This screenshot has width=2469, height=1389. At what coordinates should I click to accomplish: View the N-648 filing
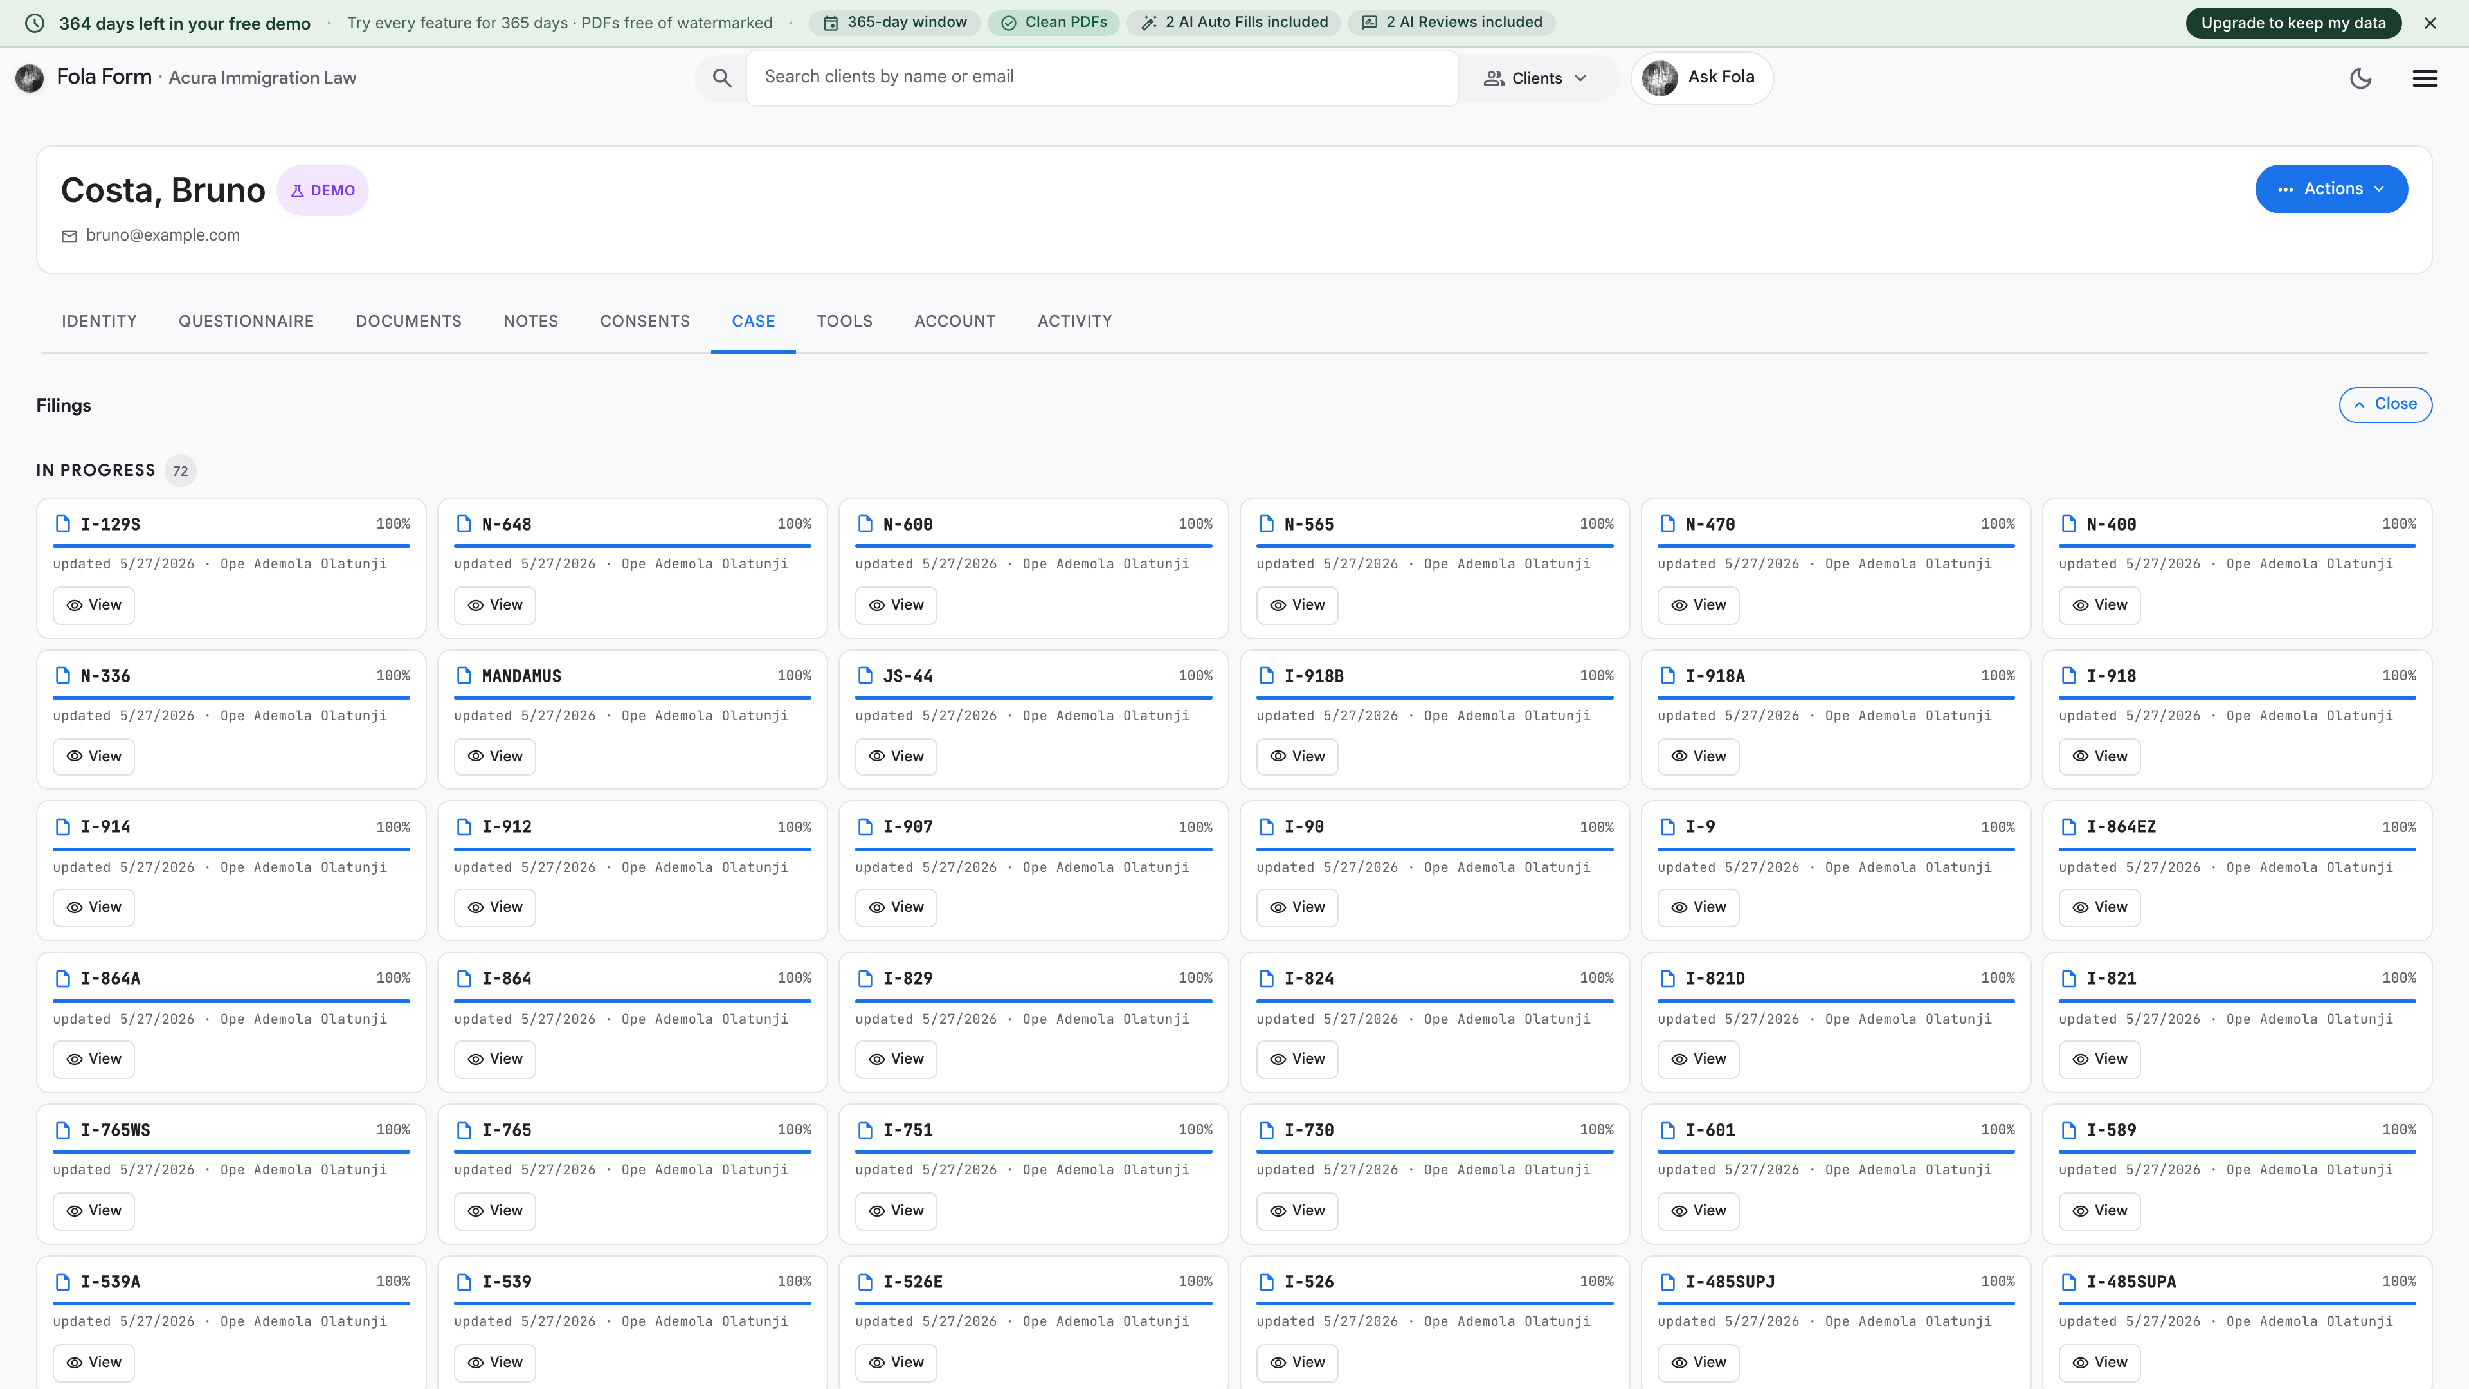point(494,605)
